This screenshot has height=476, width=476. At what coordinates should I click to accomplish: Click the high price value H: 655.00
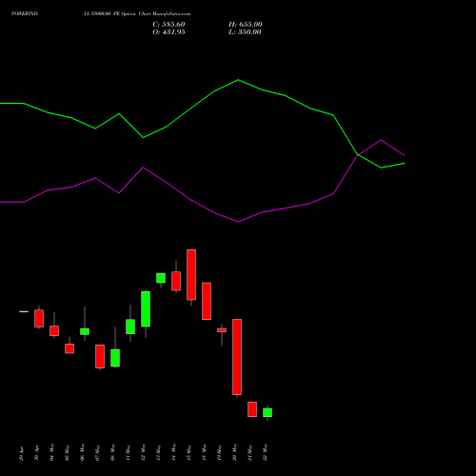point(246,25)
